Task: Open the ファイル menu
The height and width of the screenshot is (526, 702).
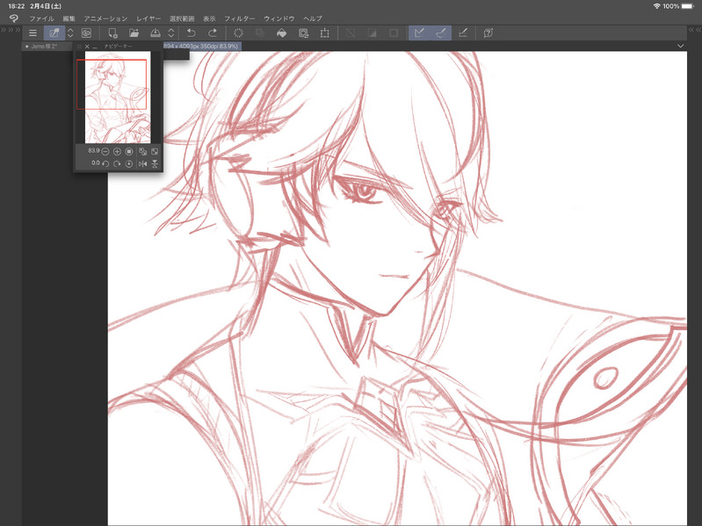Action: tap(41, 18)
